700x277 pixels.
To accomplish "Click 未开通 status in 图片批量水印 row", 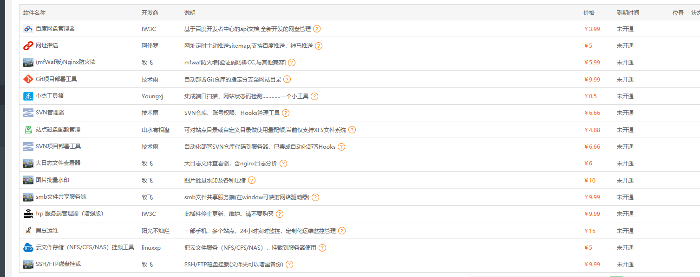I will [x=625, y=180].
